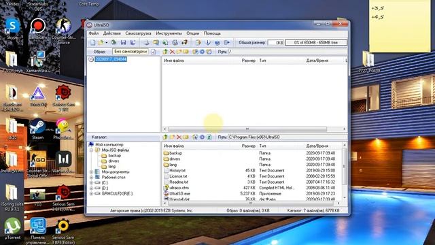Click the Save As toolbar icon

(133, 42)
